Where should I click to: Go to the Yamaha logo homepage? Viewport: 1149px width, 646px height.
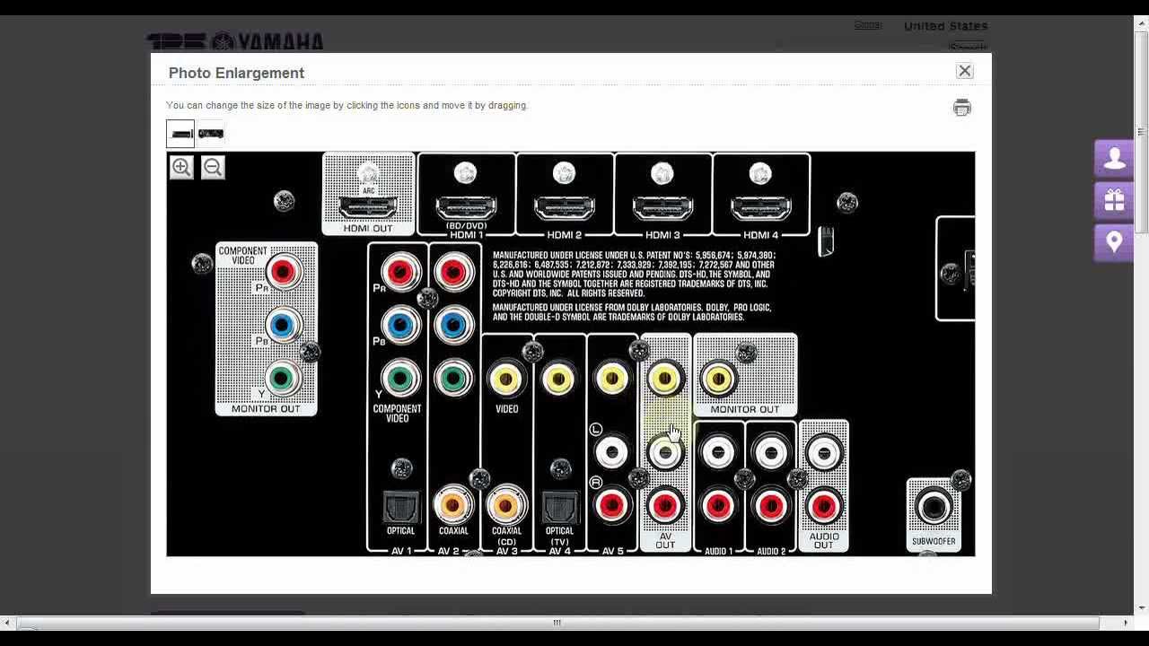235,41
